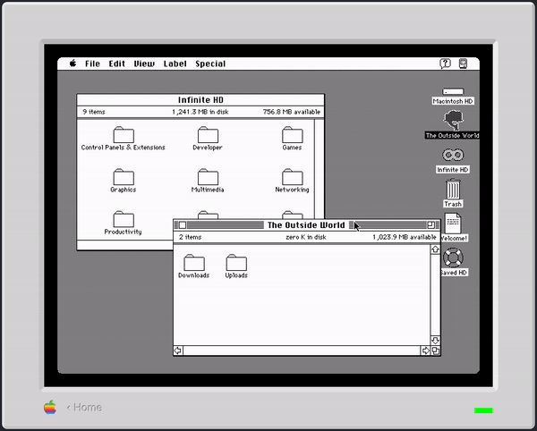Select the Developer folder in Infinite HD
The height and width of the screenshot is (431, 537).
pyautogui.click(x=208, y=135)
